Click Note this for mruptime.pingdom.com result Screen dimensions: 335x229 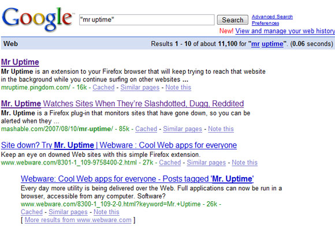coord(178,87)
